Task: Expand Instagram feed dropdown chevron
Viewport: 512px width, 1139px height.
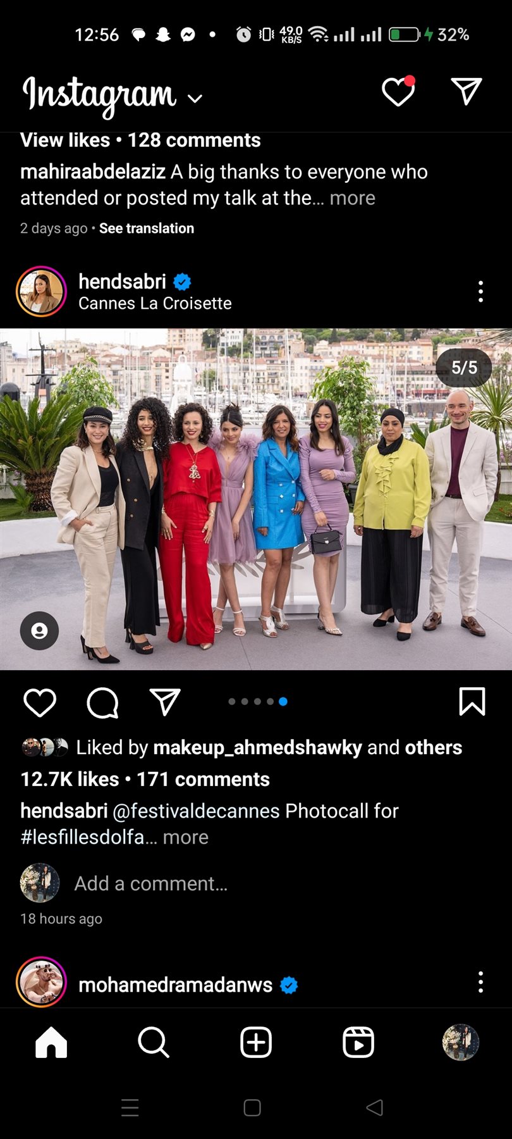Action: (195, 98)
